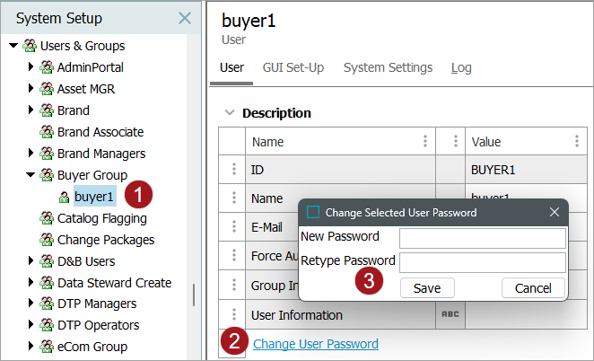This screenshot has height=361, width=594.
Task: Close the System Setup panel
Action: coord(184,18)
